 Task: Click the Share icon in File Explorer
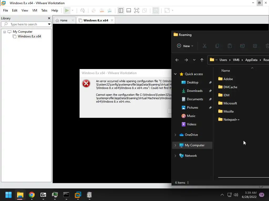[255, 46]
